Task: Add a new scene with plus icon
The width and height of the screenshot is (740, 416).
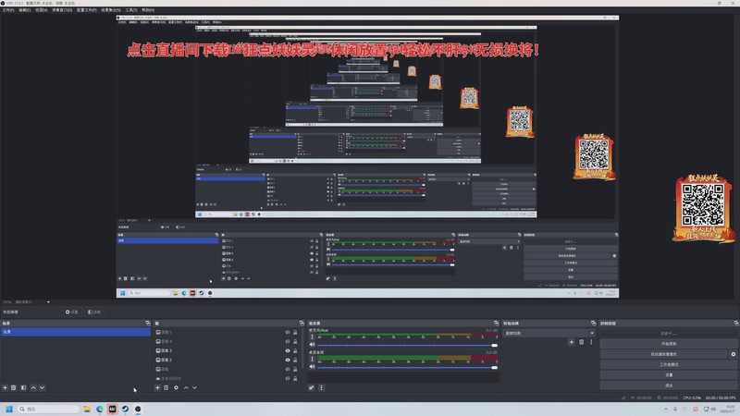Action: [6, 387]
